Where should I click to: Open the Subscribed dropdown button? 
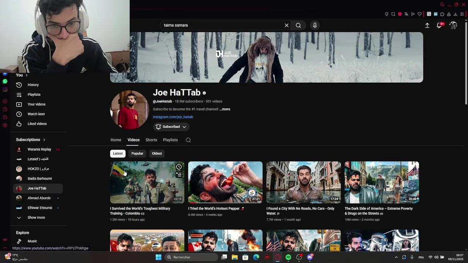(x=171, y=127)
